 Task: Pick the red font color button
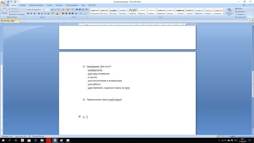[57, 14]
